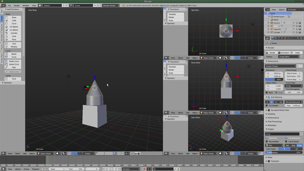Screen dimensions: 304x171
Task: Toggle the Anti-Aliasing checkbox
Action: point(269,97)
